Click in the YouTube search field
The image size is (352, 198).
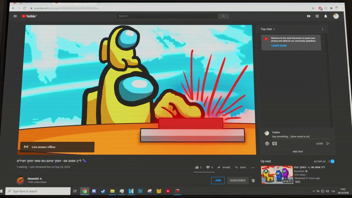point(167,16)
